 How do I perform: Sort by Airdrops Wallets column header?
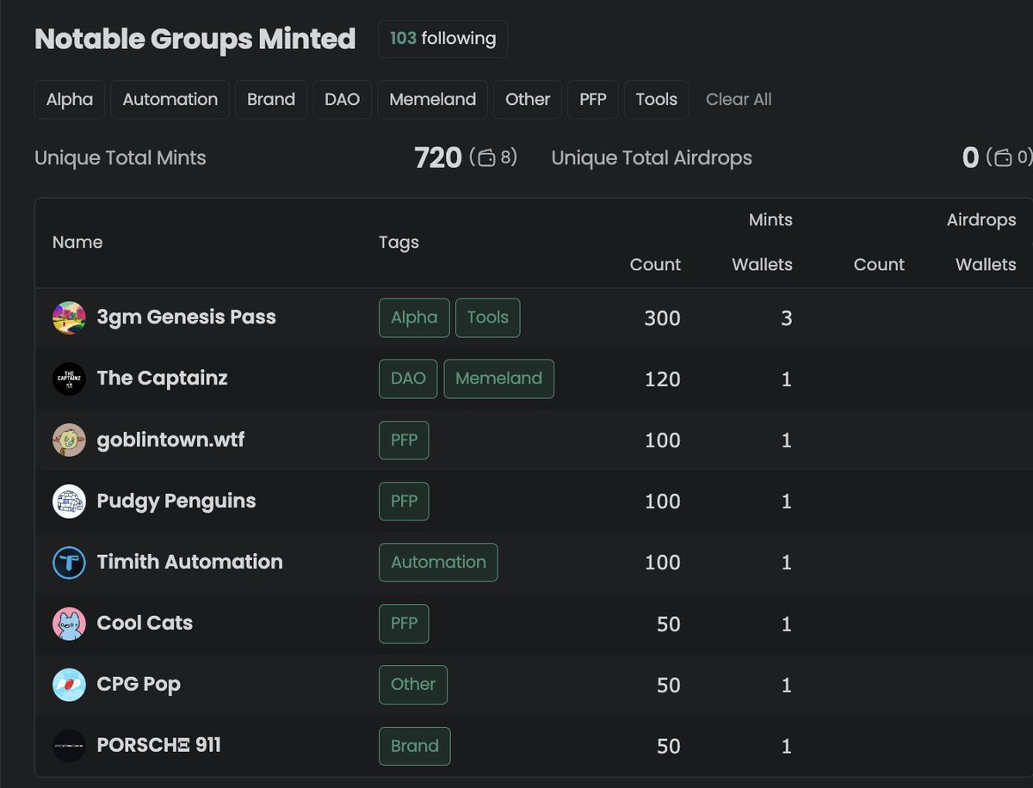point(986,264)
